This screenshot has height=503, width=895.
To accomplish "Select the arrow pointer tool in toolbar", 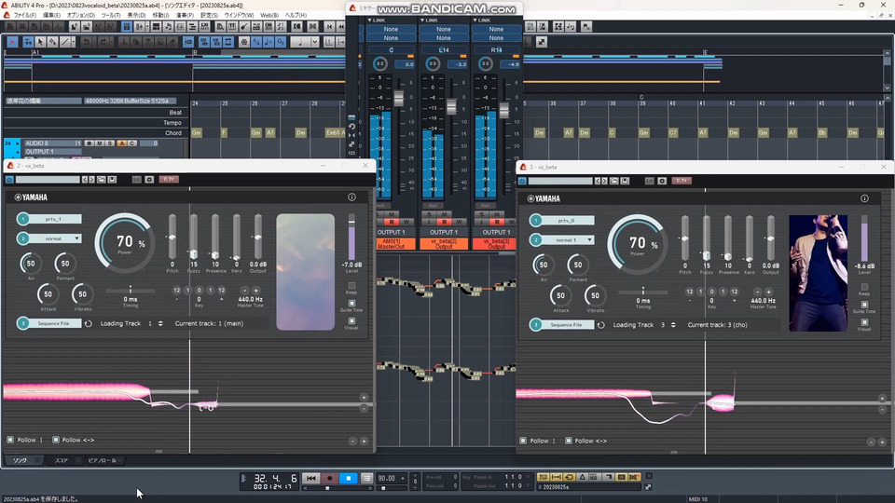I will click(40, 42).
